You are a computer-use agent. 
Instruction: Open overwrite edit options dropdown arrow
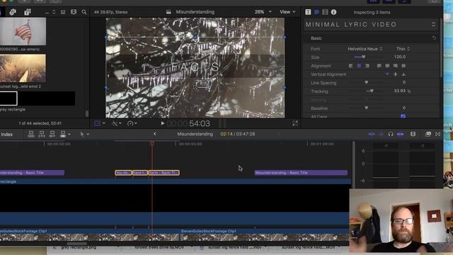69,134
